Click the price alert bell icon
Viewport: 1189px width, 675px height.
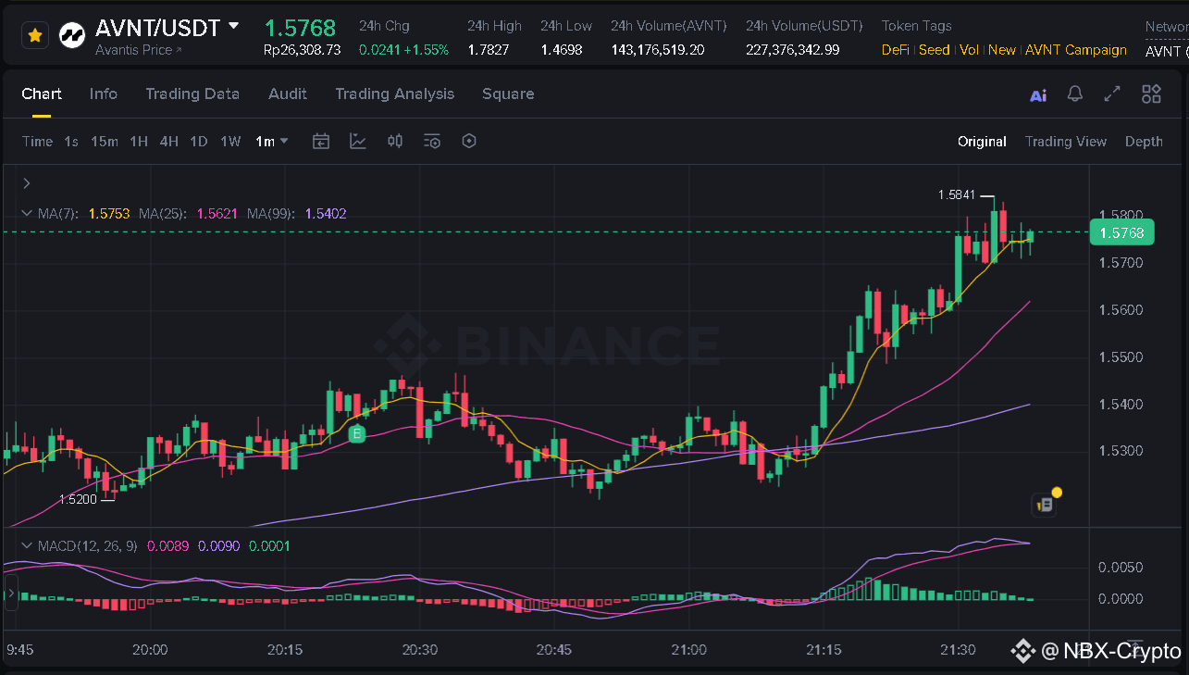[x=1075, y=94]
